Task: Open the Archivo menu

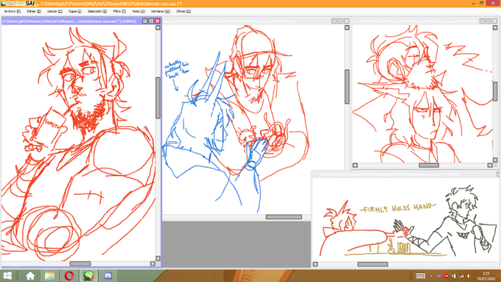Action: [12, 11]
